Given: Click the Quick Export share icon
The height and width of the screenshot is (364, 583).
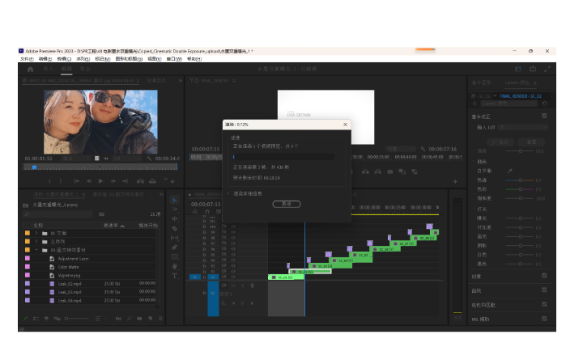Looking at the screenshot, I should (x=533, y=69).
